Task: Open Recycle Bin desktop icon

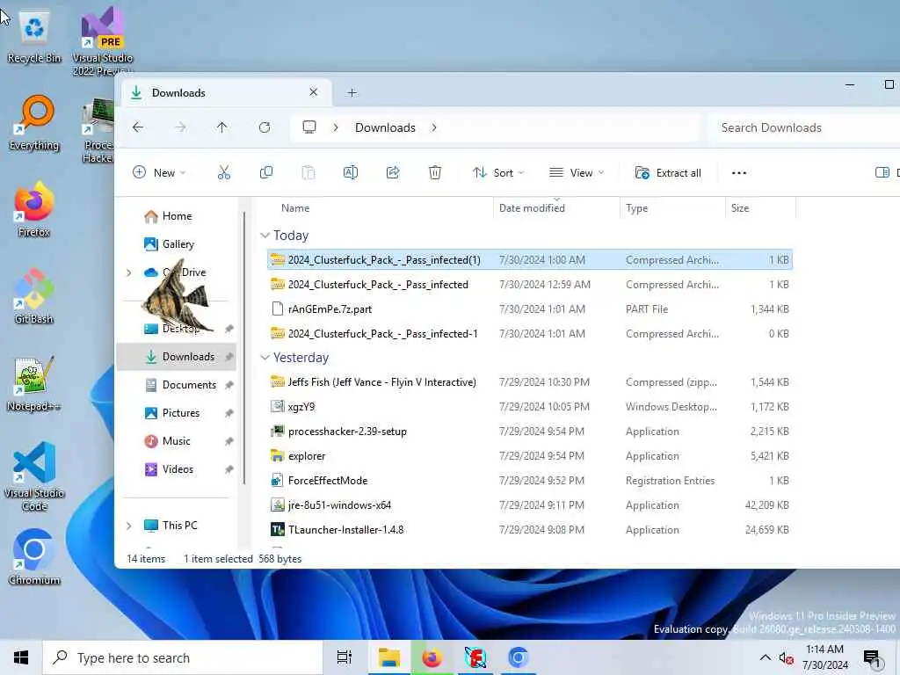Action: coord(34,37)
